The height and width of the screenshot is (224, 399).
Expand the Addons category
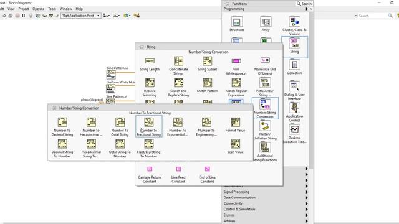(307, 221)
